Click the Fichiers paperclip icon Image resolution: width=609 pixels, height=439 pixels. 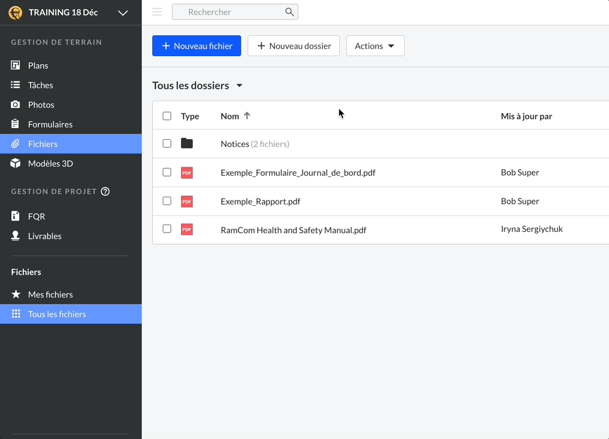[15, 144]
